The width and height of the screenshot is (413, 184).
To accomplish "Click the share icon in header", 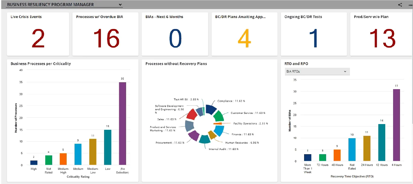I will tap(400, 5).
